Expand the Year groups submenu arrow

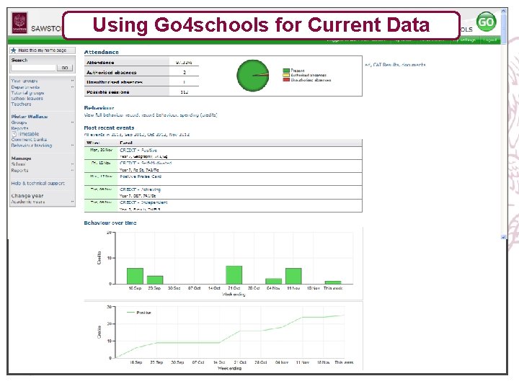72,81
